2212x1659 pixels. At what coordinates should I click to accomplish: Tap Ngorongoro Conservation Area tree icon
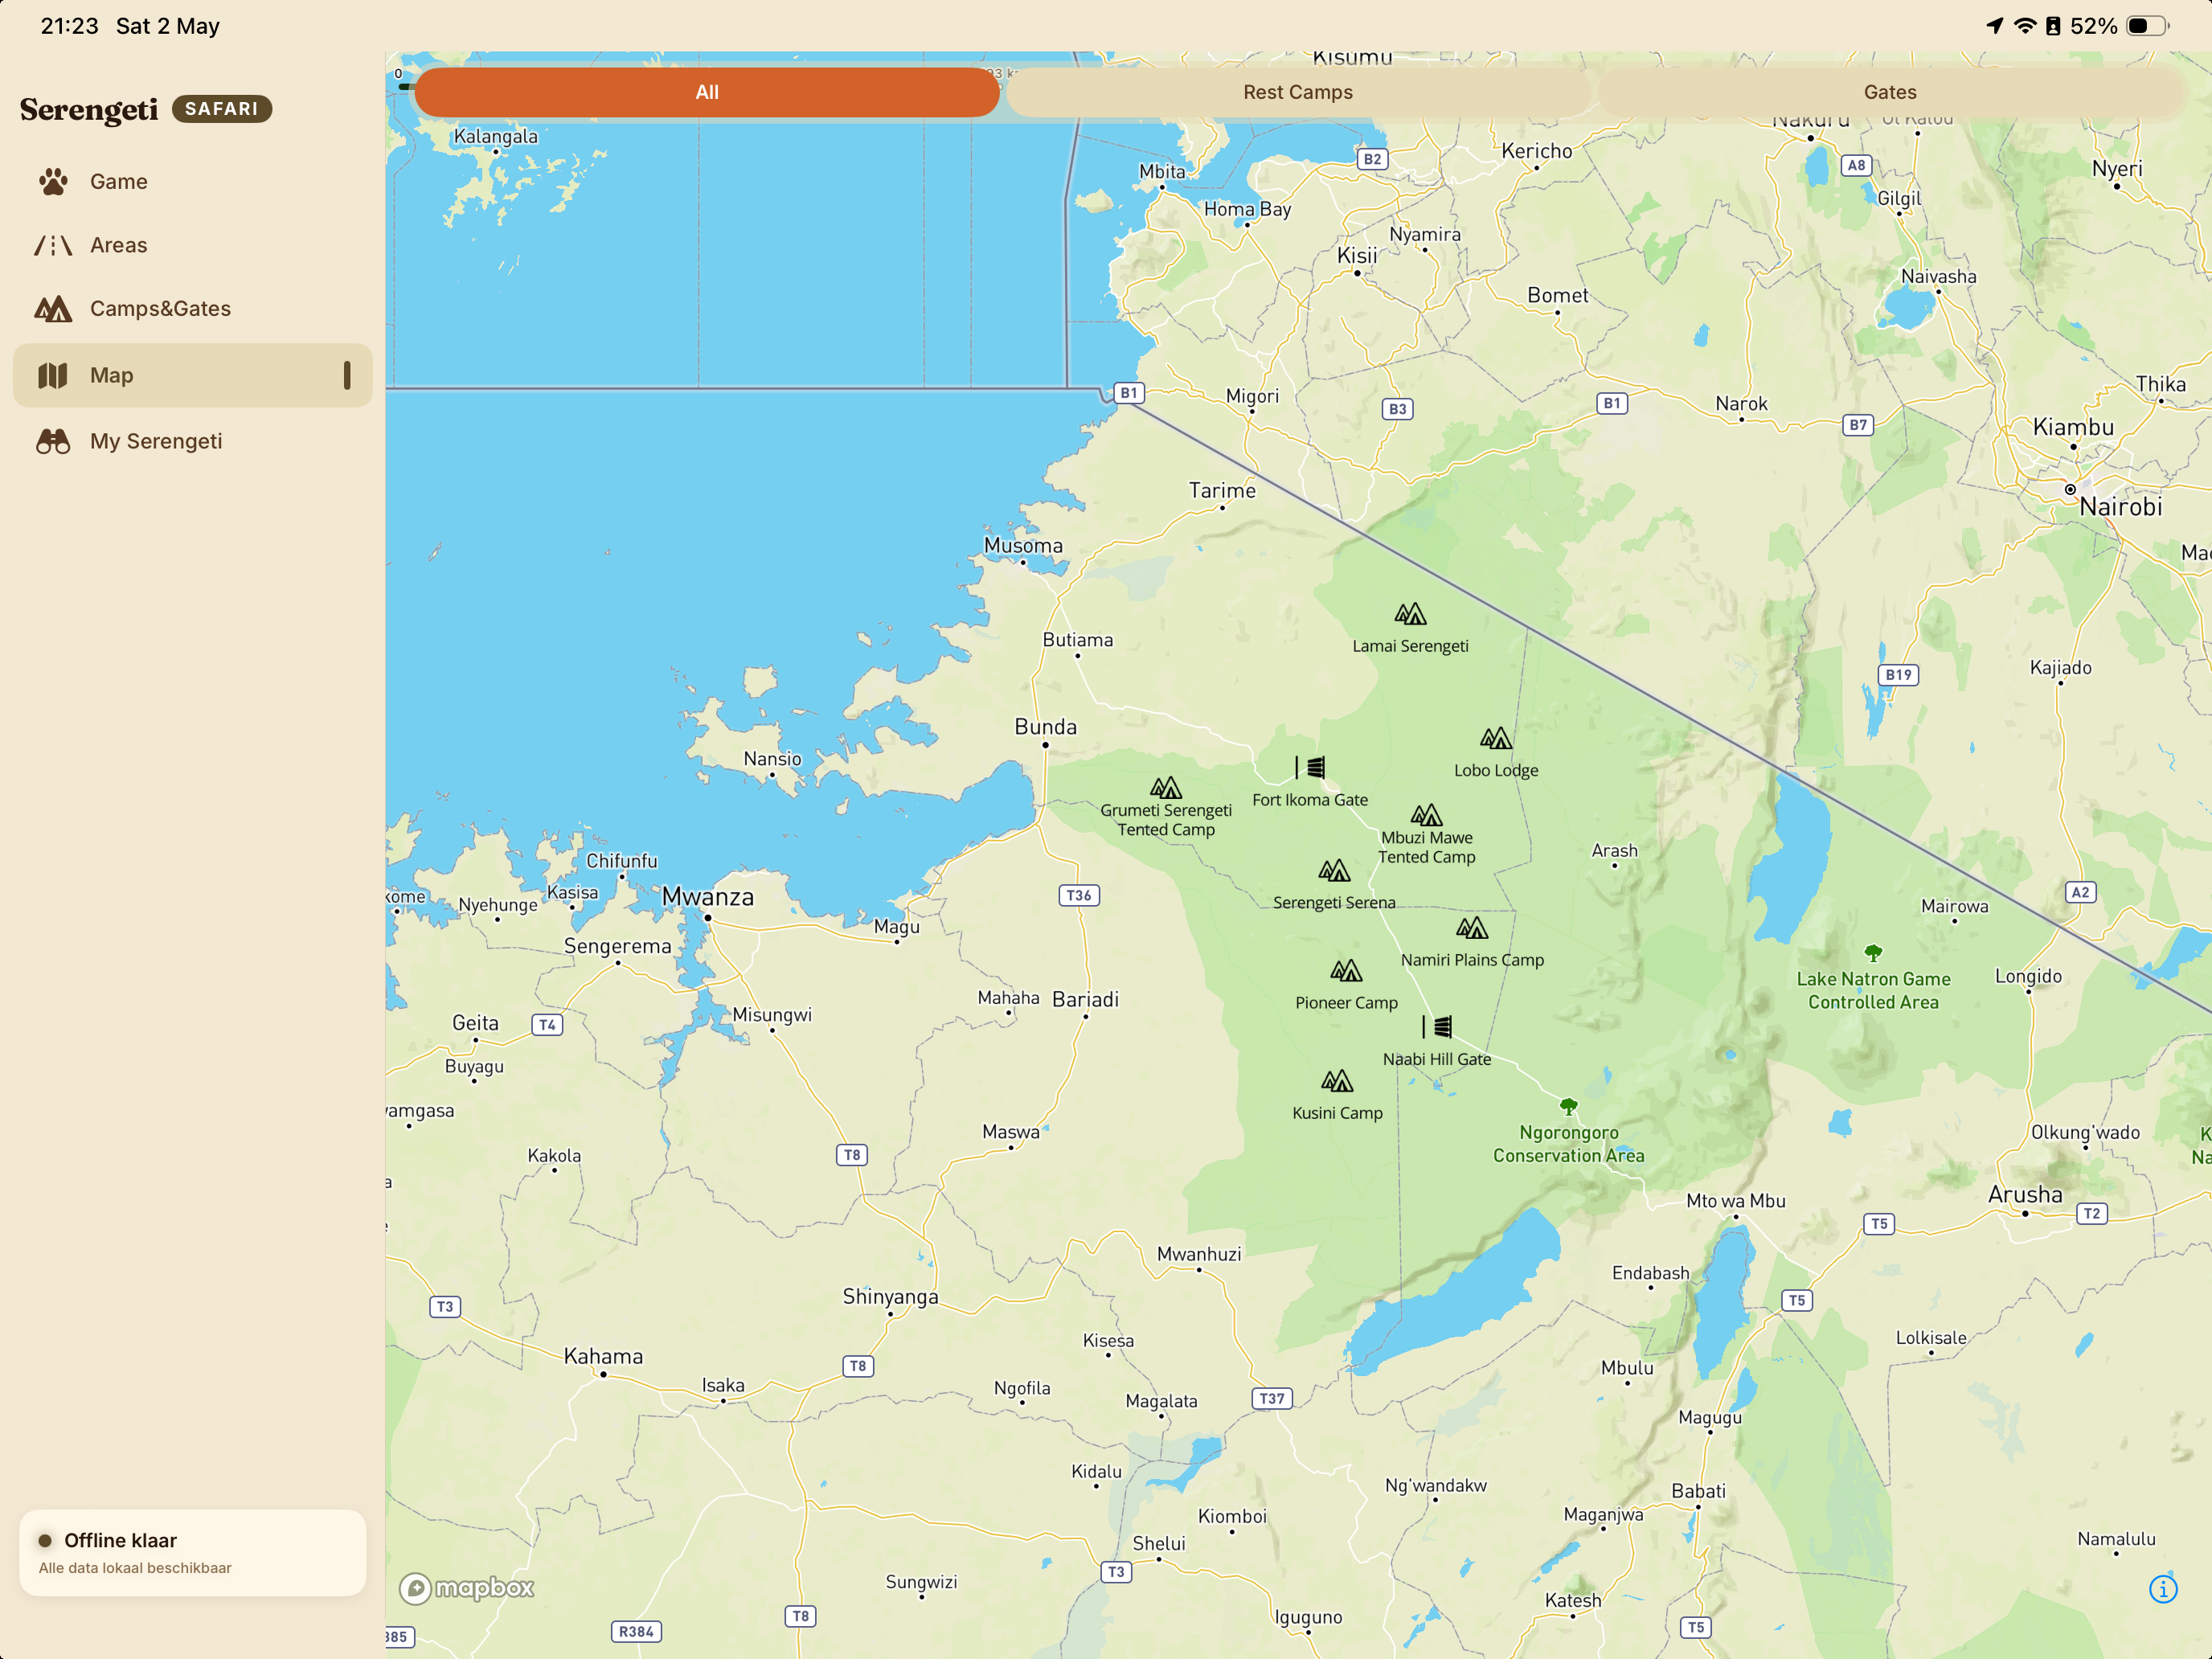tap(1569, 1106)
